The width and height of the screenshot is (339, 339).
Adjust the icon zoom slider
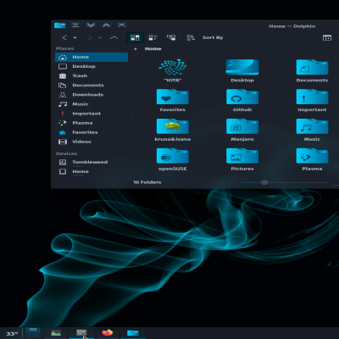264,182
